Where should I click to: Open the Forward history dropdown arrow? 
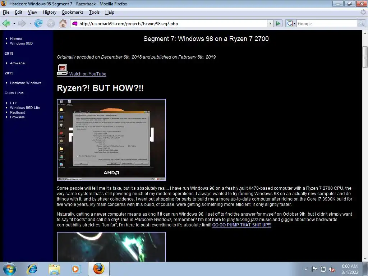[30, 23]
